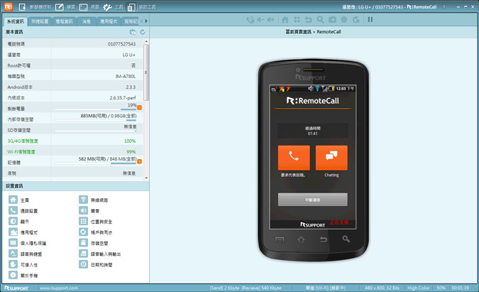
Task: Open the Sound setting item
Action: (89, 211)
